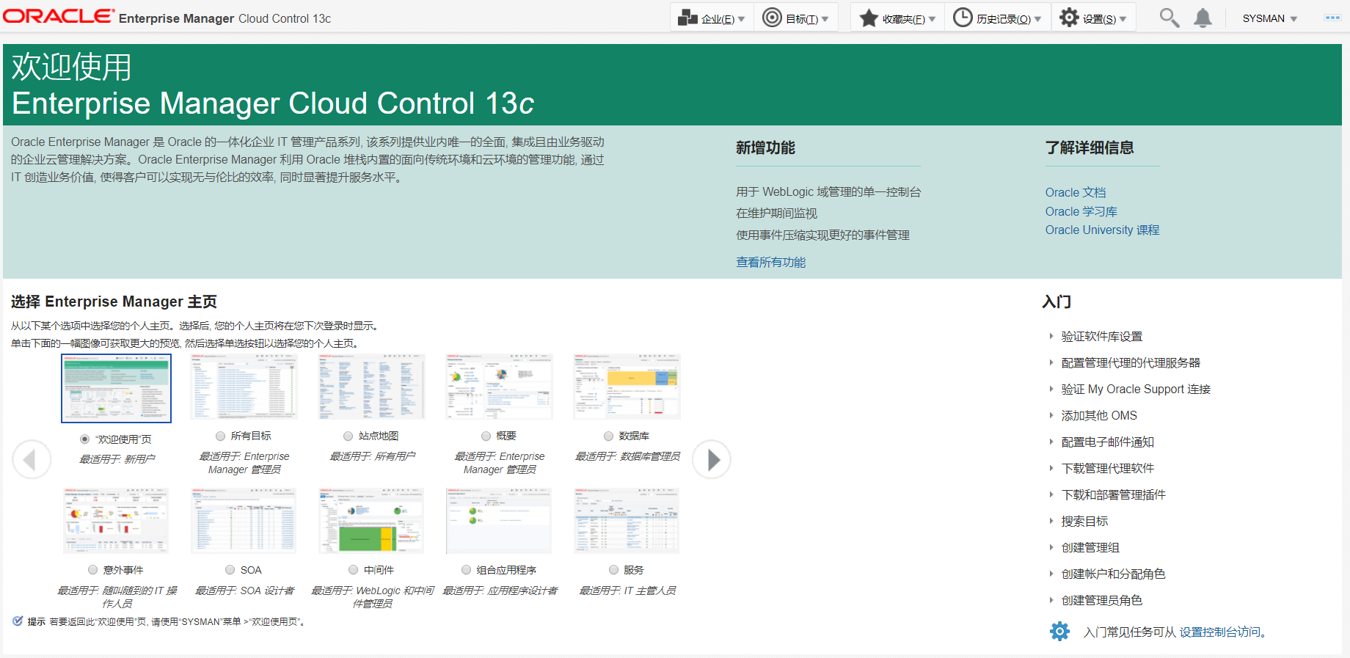This screenshot has height=658, width=1350.
Task: Select the 所有目标 radio button
Action: click(x=220, y=436)
